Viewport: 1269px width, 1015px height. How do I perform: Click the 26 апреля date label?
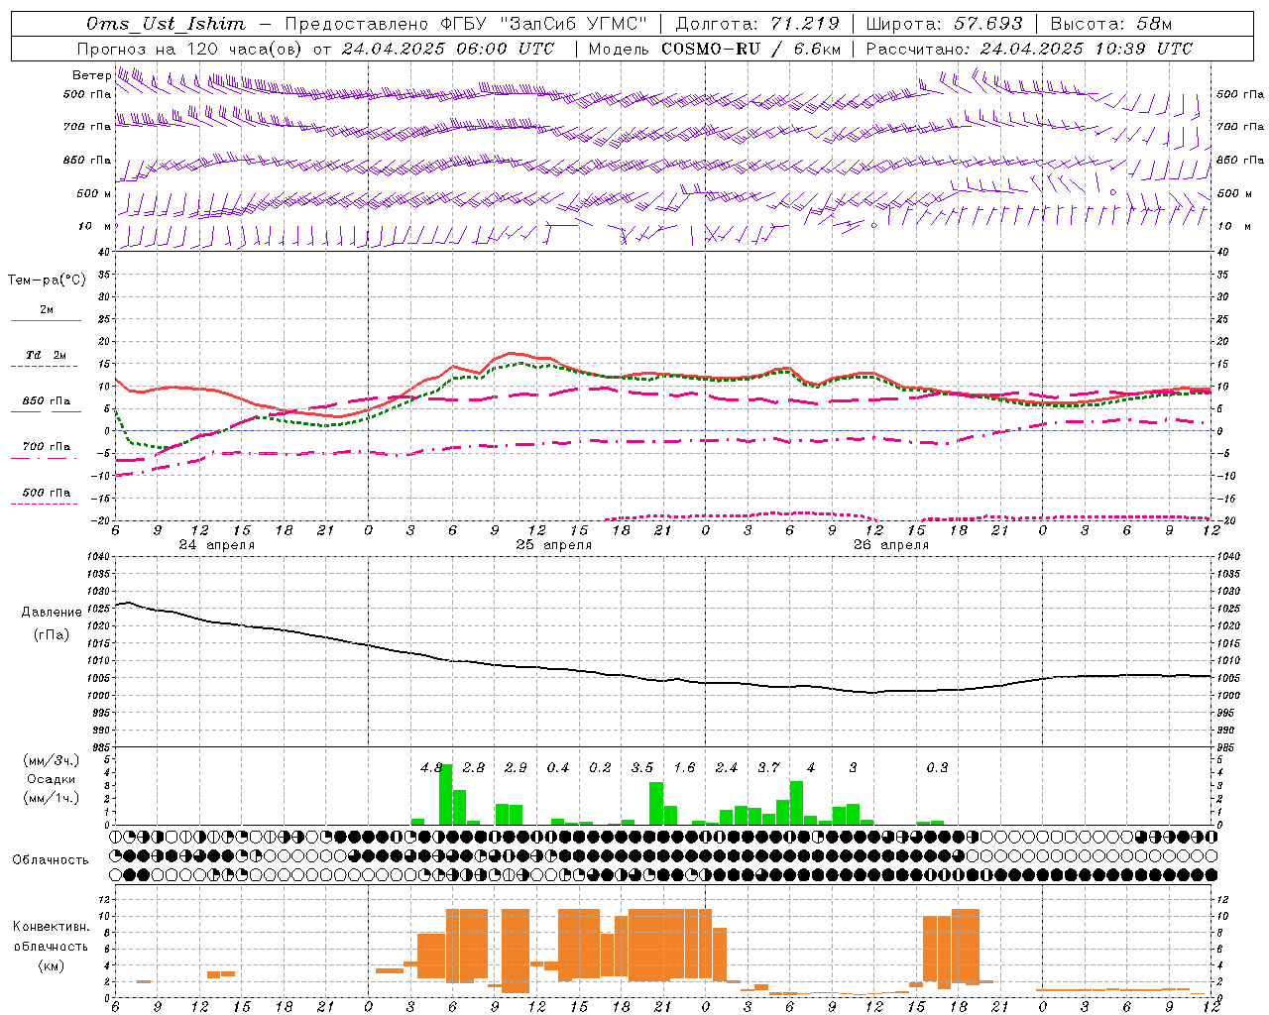(891, 545)
